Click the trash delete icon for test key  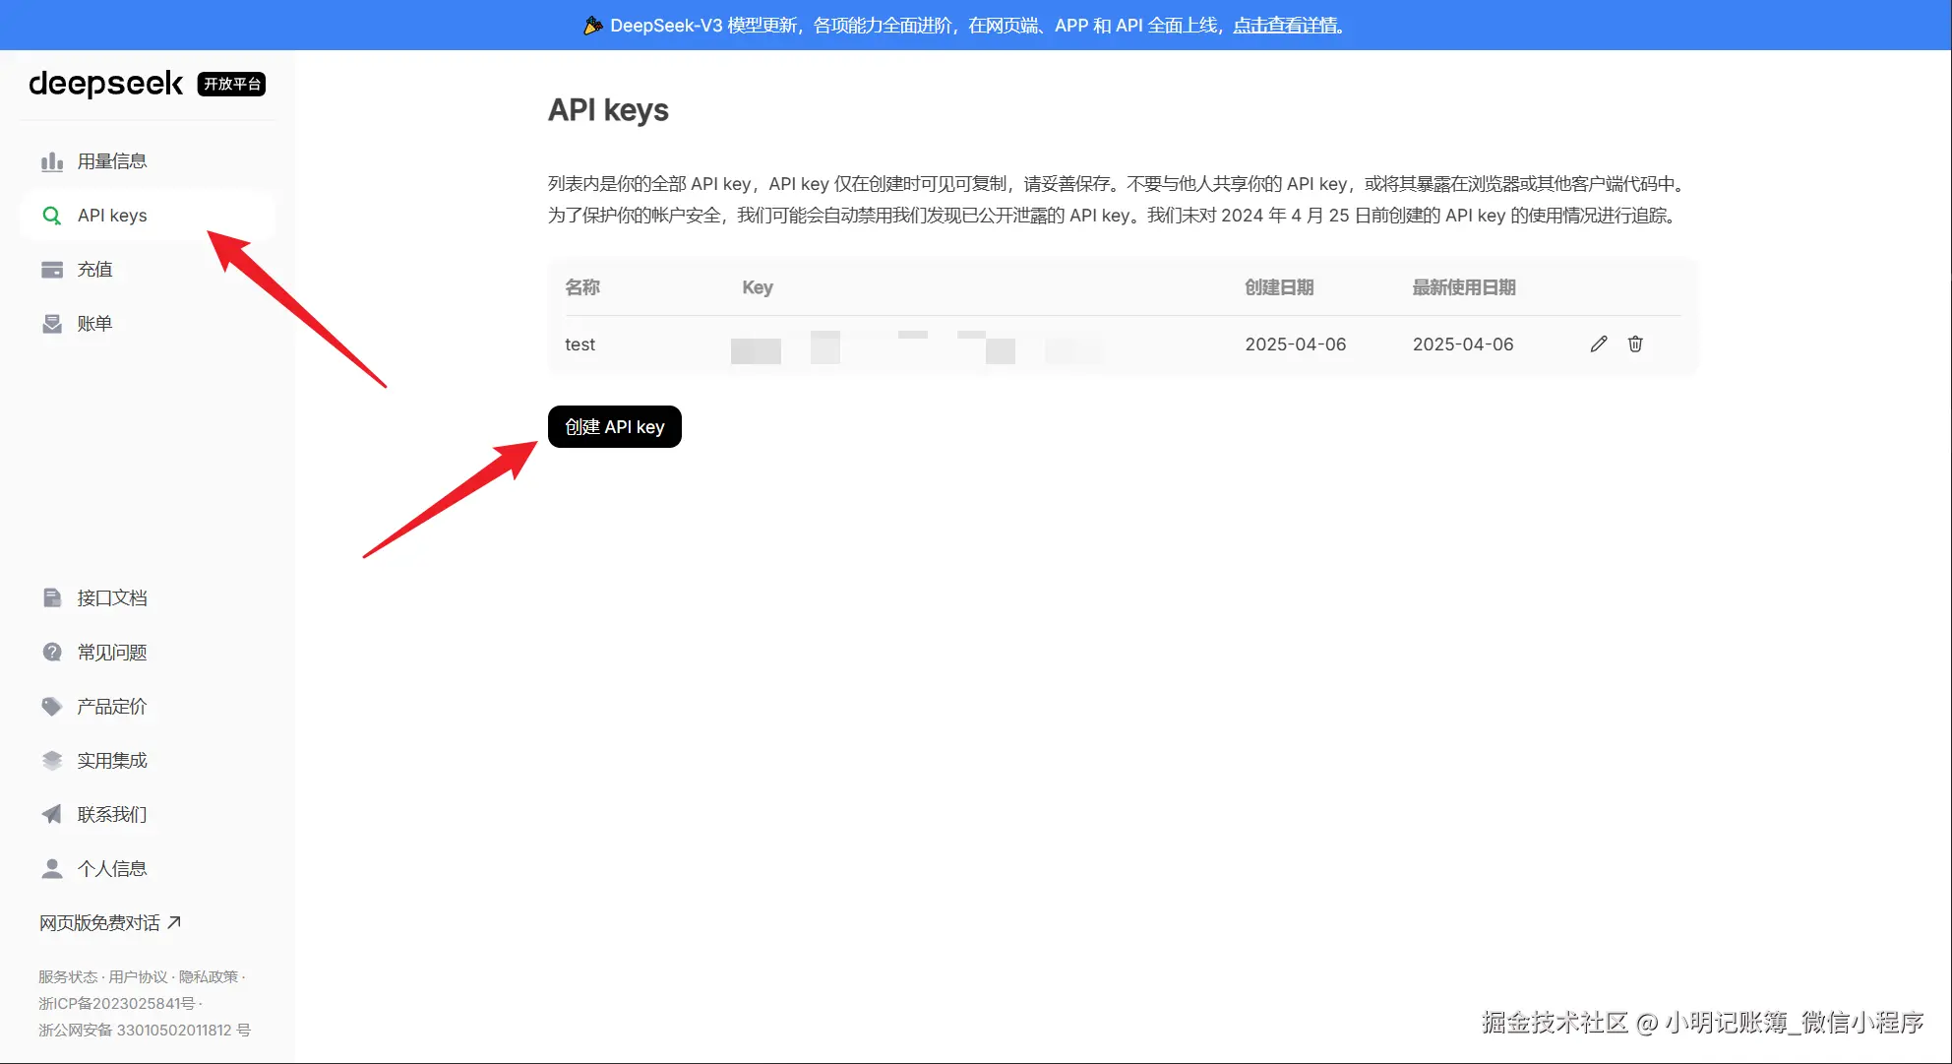pyautogui.click(x=1635, y=344)
